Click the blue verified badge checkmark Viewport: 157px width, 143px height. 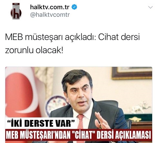(x=74, y=7)
